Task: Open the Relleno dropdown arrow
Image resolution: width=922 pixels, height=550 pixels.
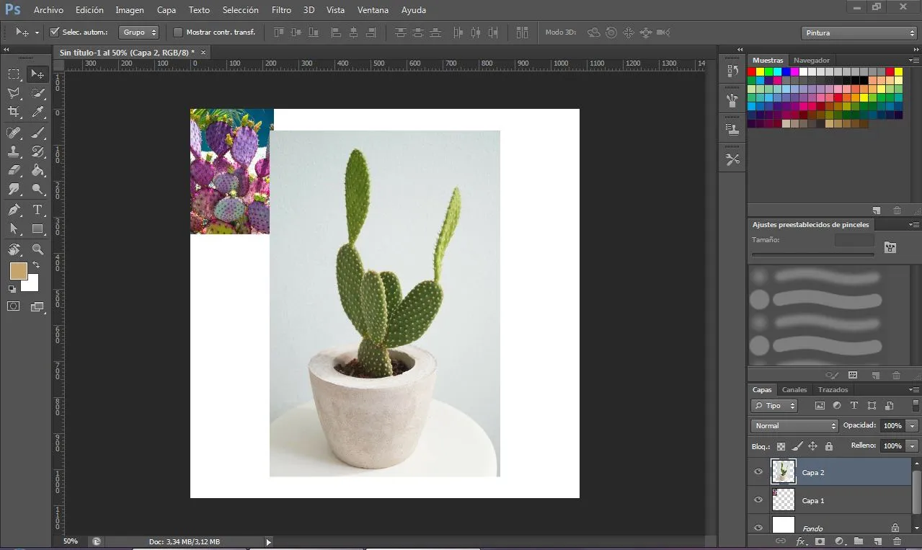Action: pyautogui.click(x=913, y=446)
